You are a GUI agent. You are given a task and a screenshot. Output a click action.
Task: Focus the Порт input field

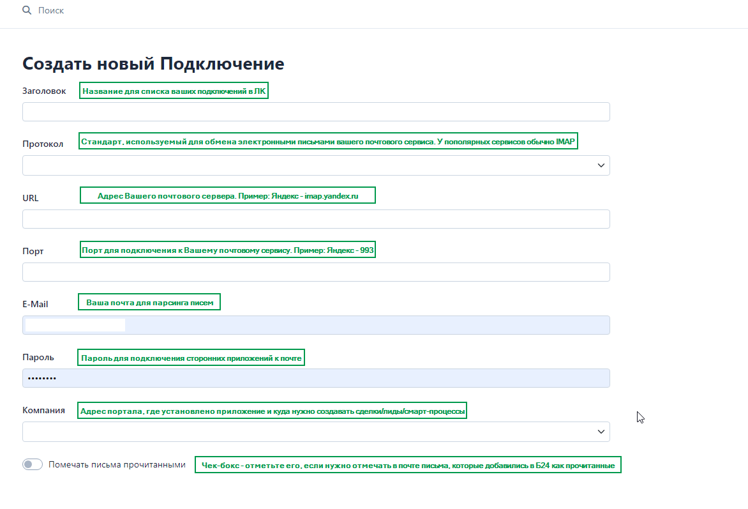pyautogui.click(x=316, y=272)
